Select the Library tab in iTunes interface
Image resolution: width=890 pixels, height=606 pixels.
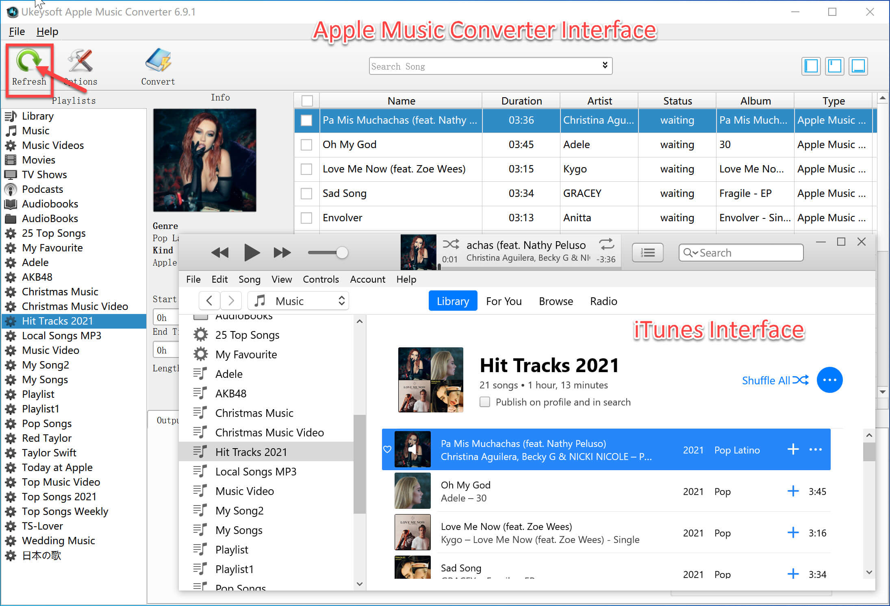tap(452, 300)
